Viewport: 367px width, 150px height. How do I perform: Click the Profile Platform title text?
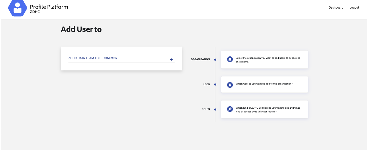pos(49,7)
